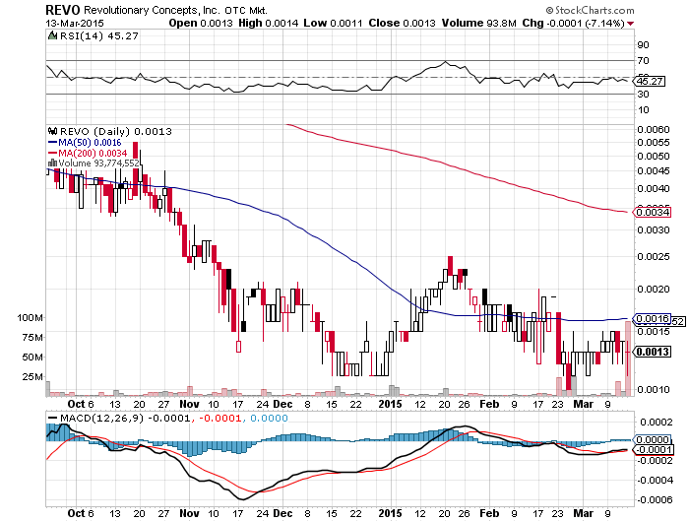
Task: Click the Dec label on price chart axis
Action: 282,404
